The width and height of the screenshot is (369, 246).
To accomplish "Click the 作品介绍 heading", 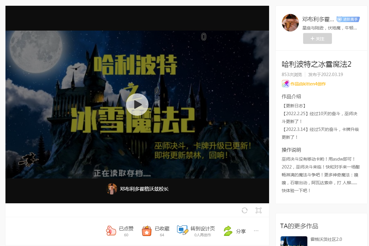I will 292,97.
